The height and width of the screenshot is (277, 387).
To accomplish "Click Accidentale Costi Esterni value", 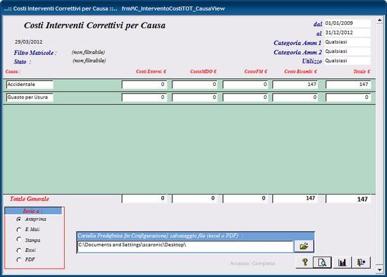I will [x=144, y=85].
